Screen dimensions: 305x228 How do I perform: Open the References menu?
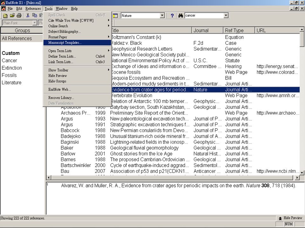pos(33,9)
